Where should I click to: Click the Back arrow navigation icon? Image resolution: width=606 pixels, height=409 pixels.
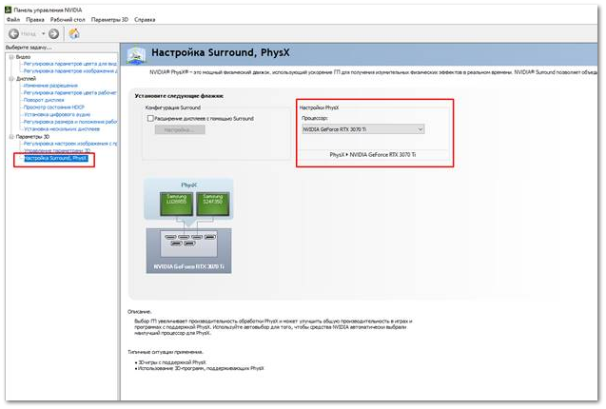pyautogui.click(x=13, y=34)
